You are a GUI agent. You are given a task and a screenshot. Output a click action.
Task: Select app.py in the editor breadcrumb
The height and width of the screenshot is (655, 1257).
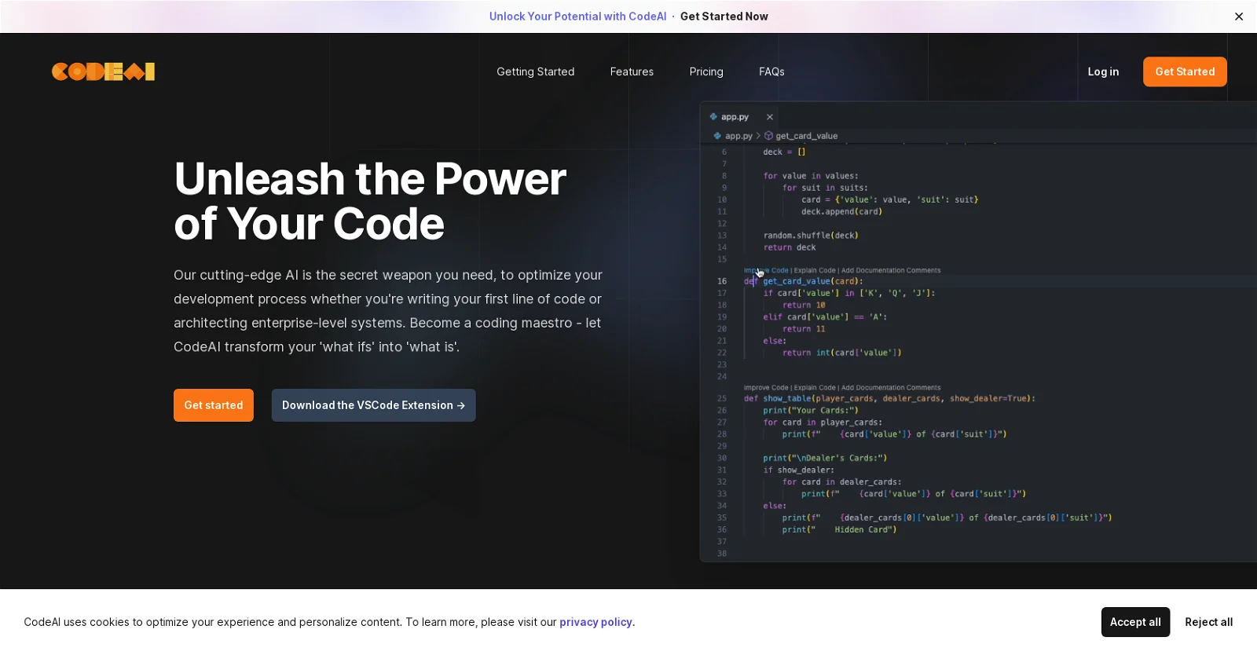point(738,136)
